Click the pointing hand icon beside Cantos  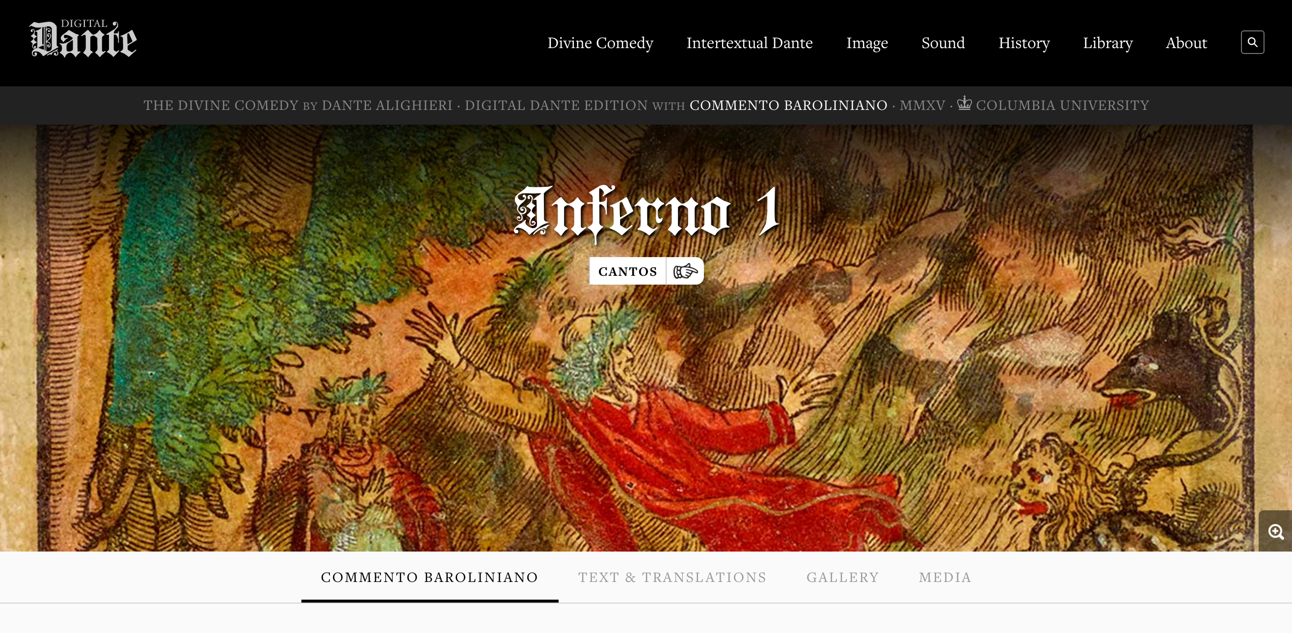click(x=685, y=271)
